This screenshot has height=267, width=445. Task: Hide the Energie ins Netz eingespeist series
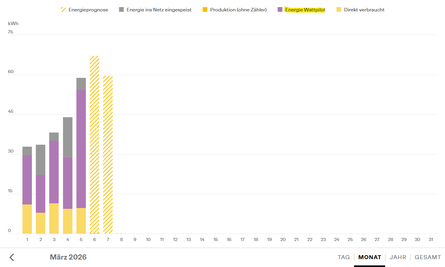pos(159,9)
